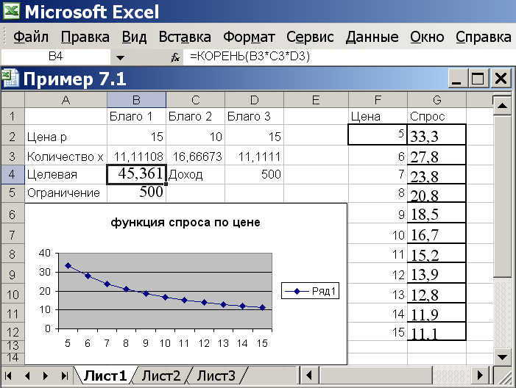Click the last chart data point at price 15
Viewport: 516px width, 388px height.
pyautogui.click(x=262, y=307)
